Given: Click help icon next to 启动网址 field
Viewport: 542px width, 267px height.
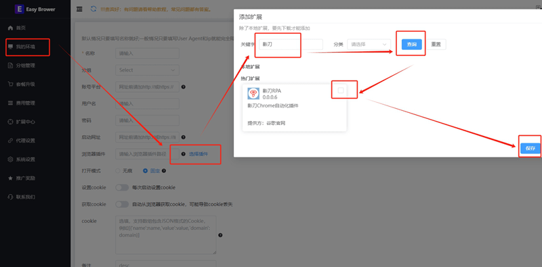Looking at the screenshot, I should click(x=184, y=137).
